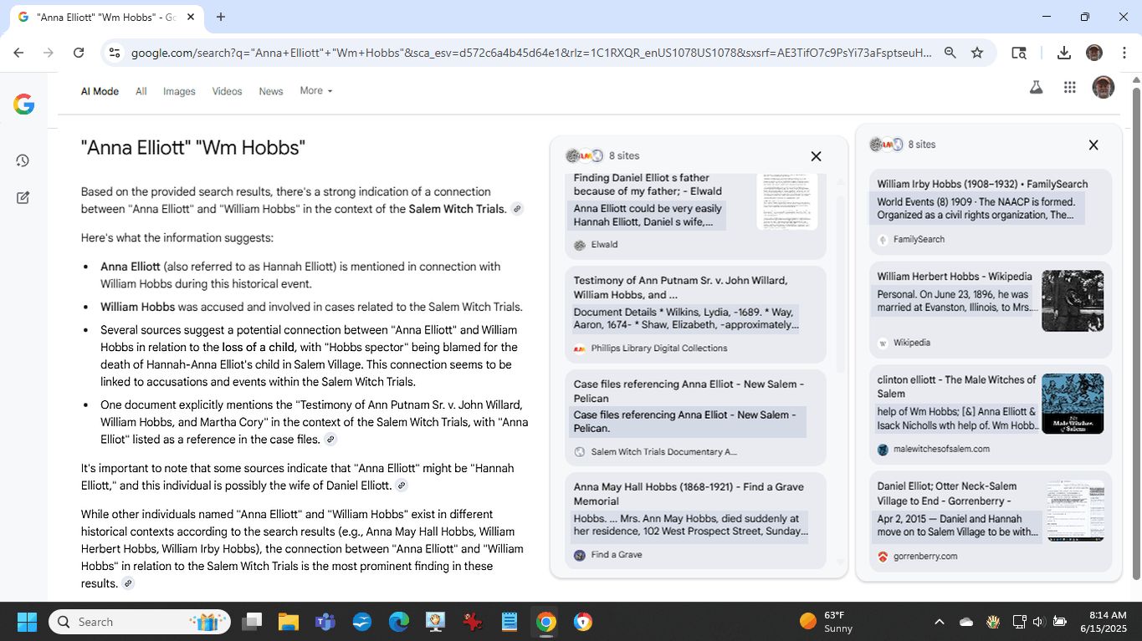Expand the More search filters dropdown

pyautogui.click(x=315, y=91)
